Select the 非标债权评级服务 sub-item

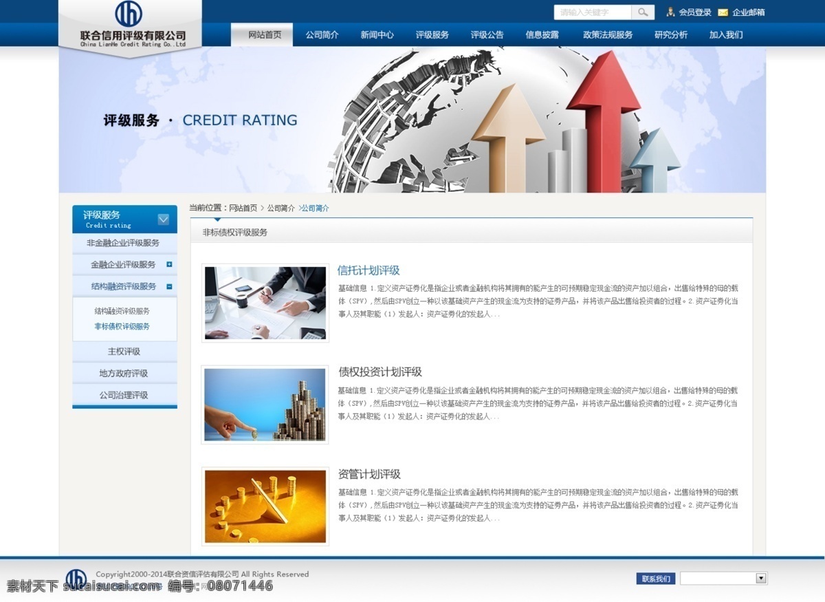click(x=122, y=326)
